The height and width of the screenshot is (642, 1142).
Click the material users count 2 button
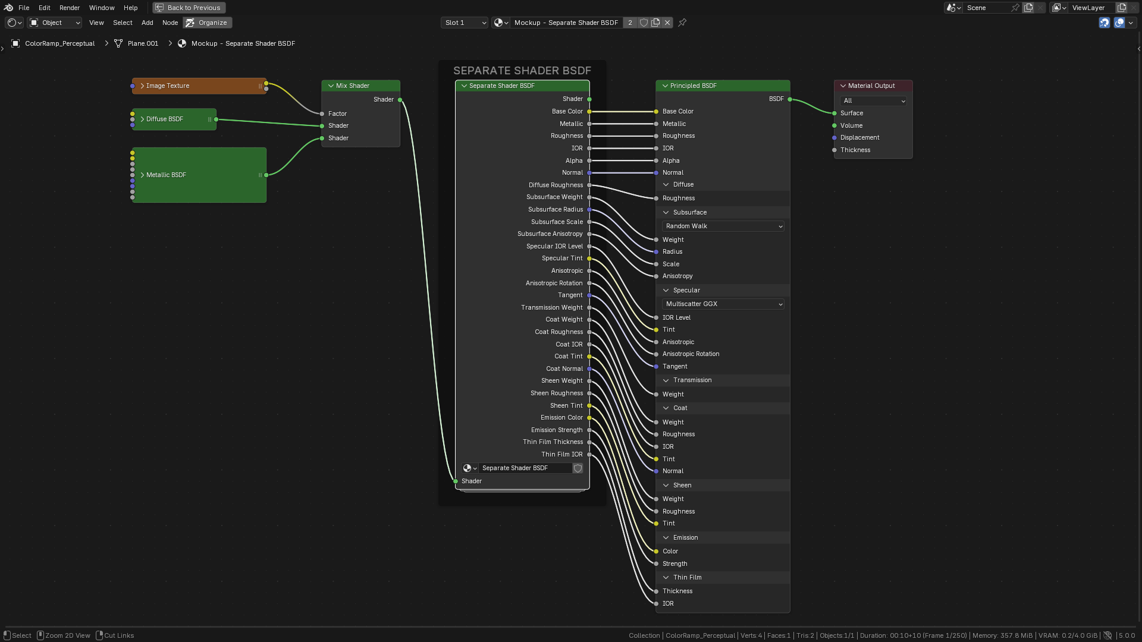coord(630,23)
